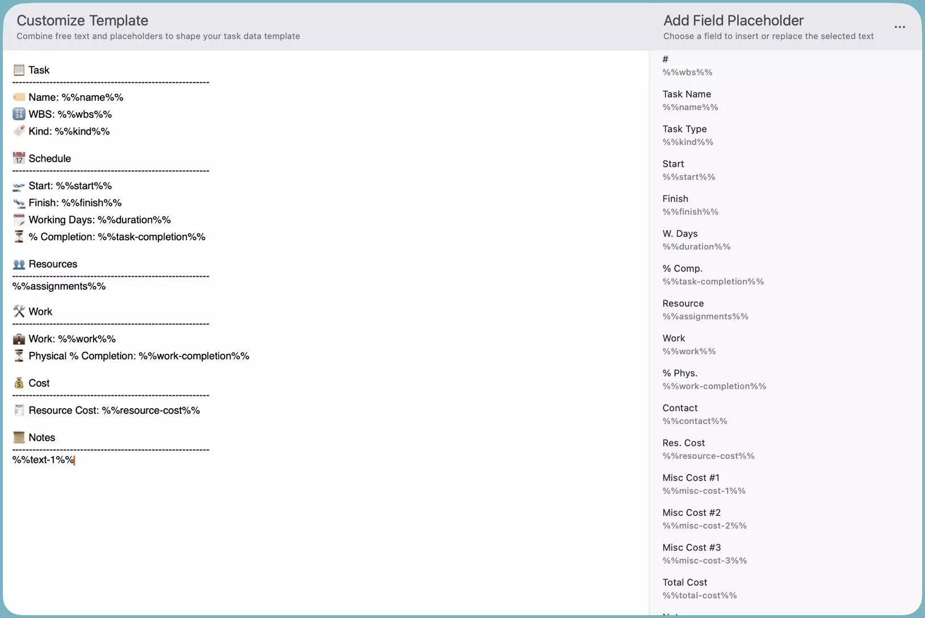The height and width of the screenshot is (618, 925).
Task: Click the hourglass icon before % Completion
Action: [19, 236]
